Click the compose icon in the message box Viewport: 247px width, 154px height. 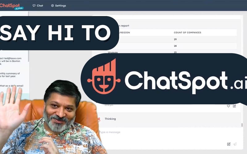(229, 144)
